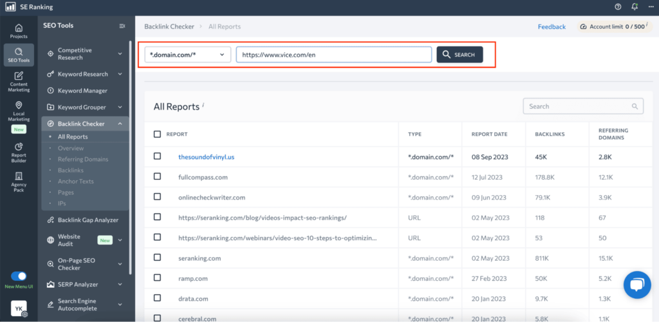
Task: Check the select-all reports checkbox
Action: (x=157, y=134)
